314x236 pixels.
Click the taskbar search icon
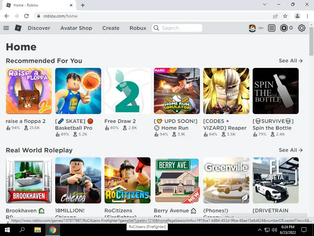pyautogui.click(x=22, y=230)
